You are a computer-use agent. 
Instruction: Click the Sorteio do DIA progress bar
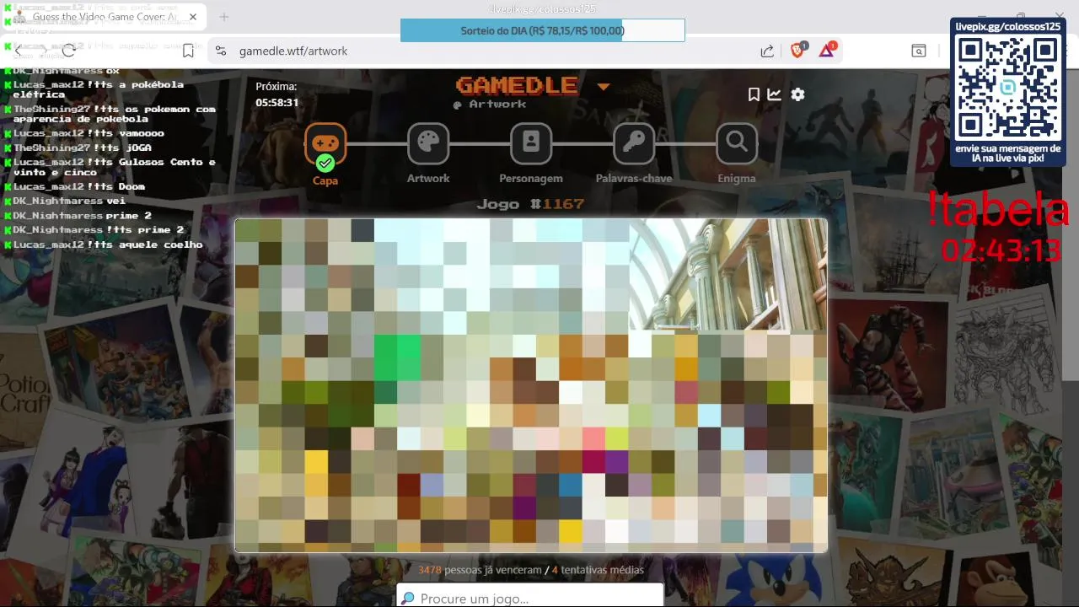tap(543, 30)
